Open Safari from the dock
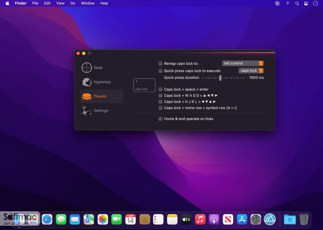Viewport: 323px width, 230px height. (x=47, y=219)
